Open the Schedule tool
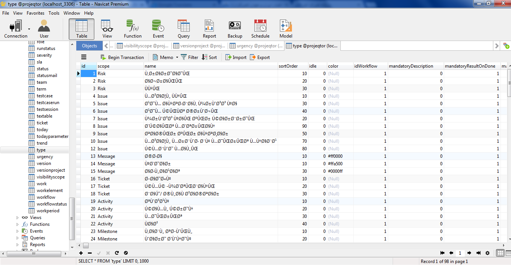The height and width of the screenshot is (266, 511). point(260,29)
